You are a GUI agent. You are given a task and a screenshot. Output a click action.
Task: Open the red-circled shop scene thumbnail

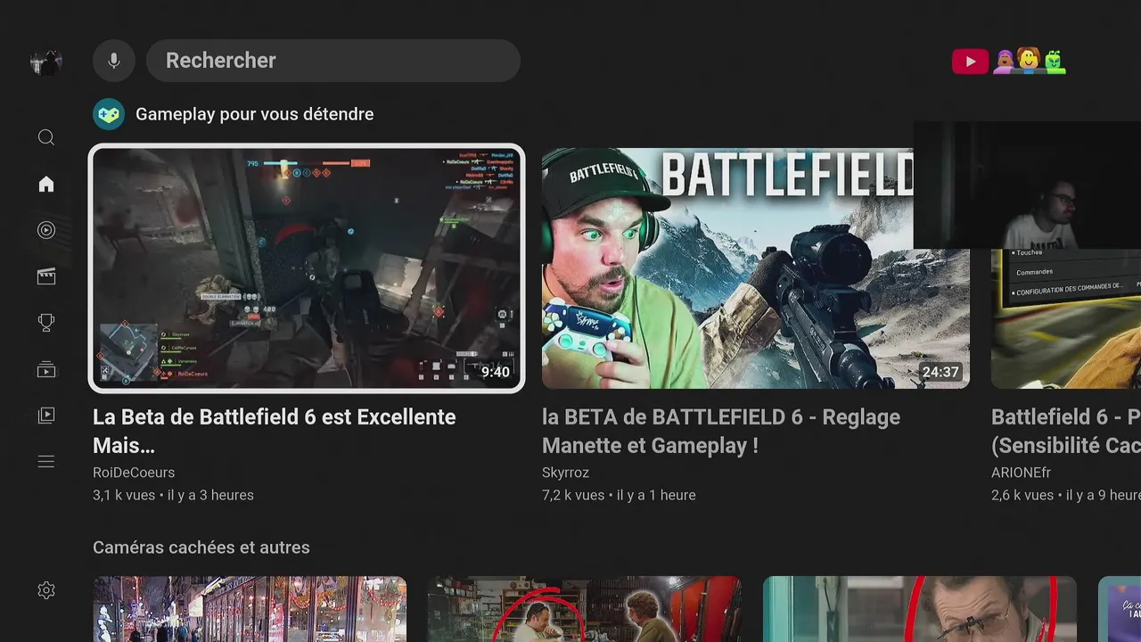pos(585,609)
